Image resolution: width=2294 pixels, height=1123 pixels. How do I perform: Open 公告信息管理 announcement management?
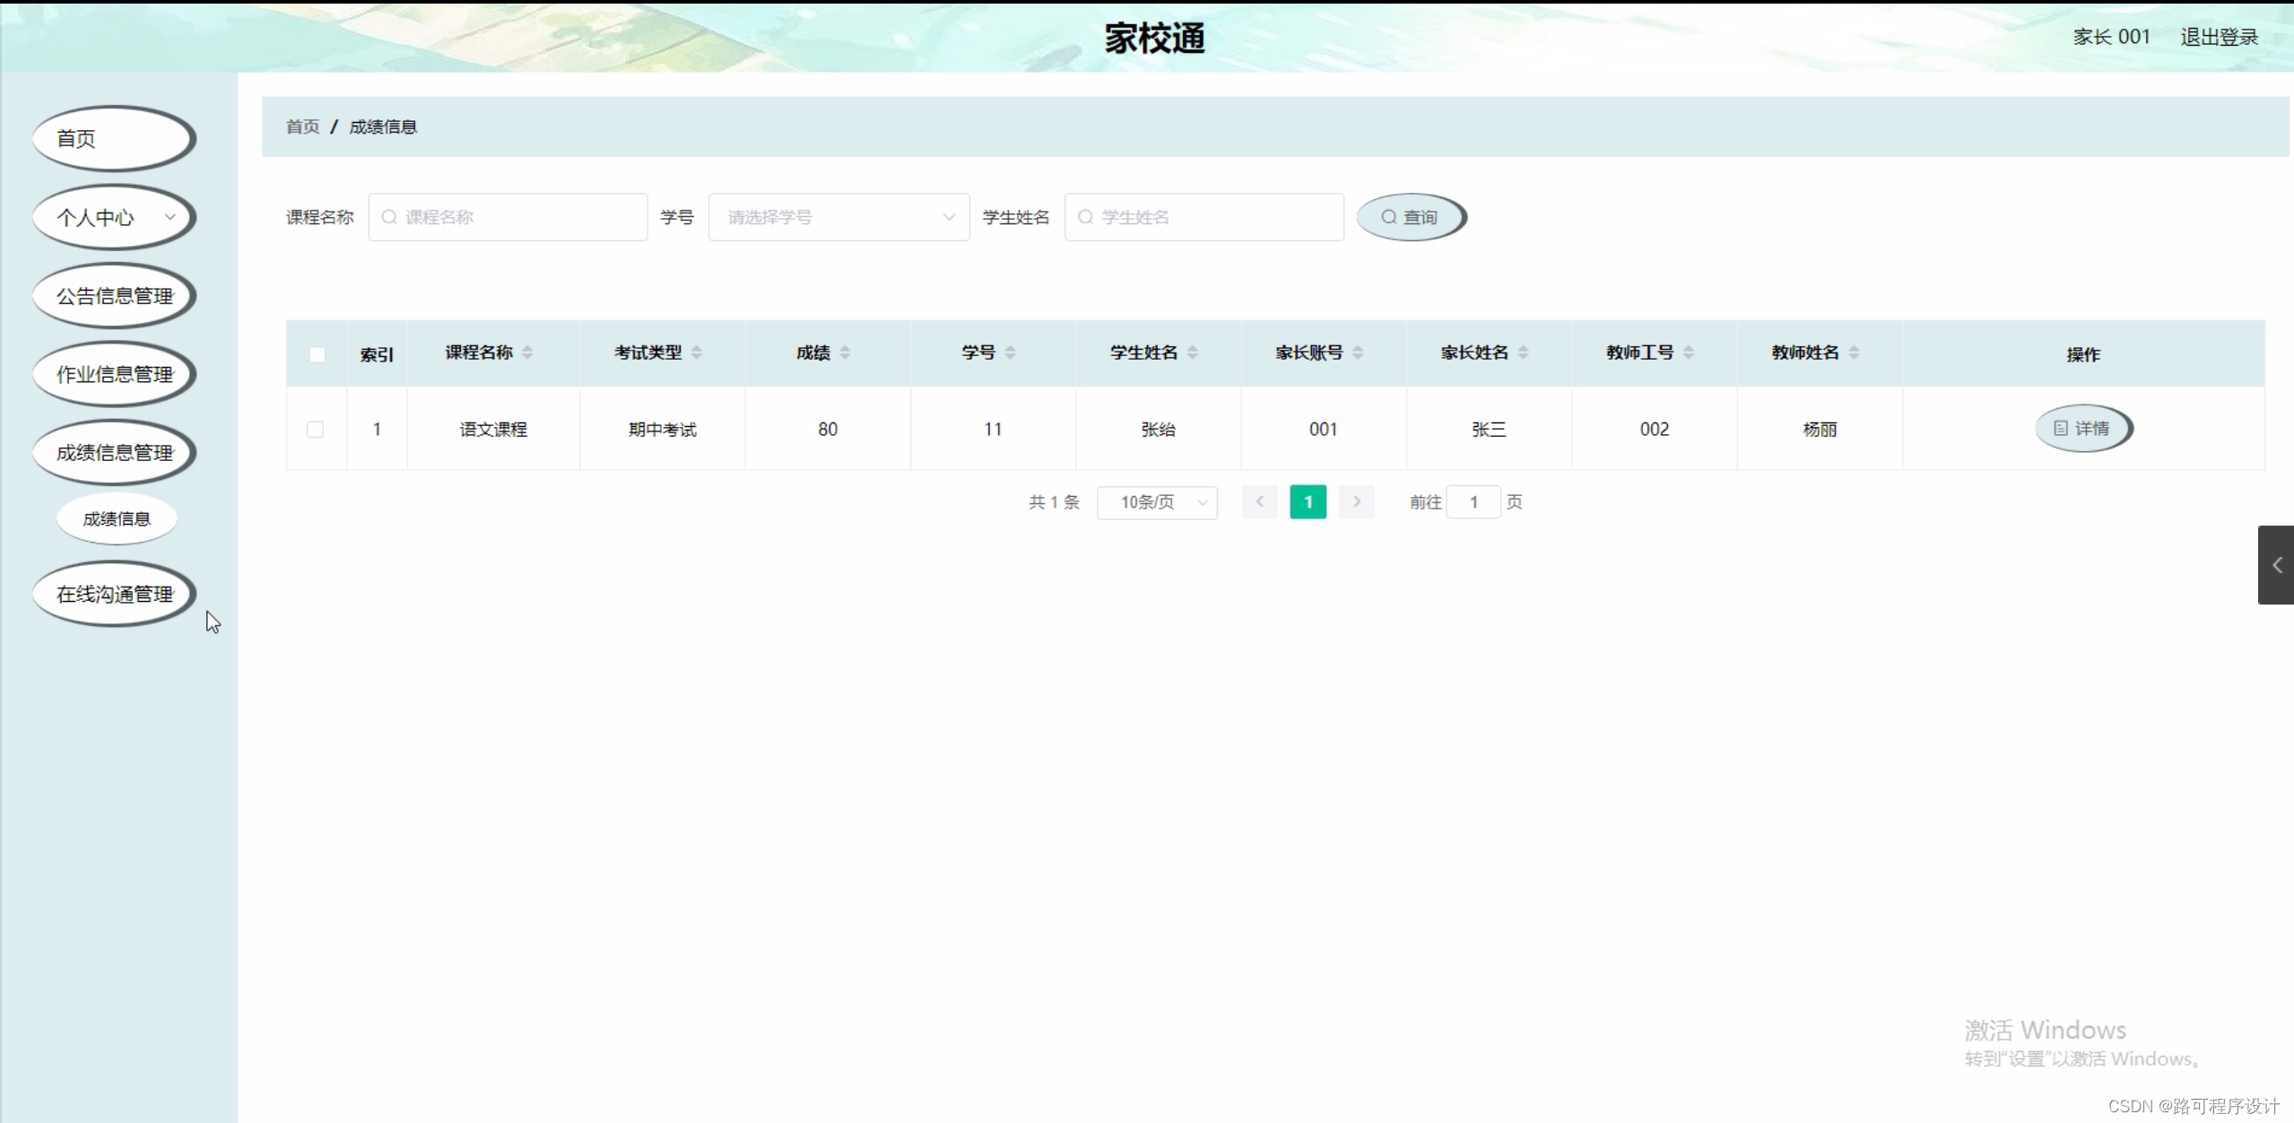[113, 296]
